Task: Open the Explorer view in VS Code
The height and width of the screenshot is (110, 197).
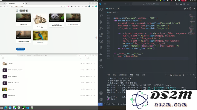Action: coord(101,9)
